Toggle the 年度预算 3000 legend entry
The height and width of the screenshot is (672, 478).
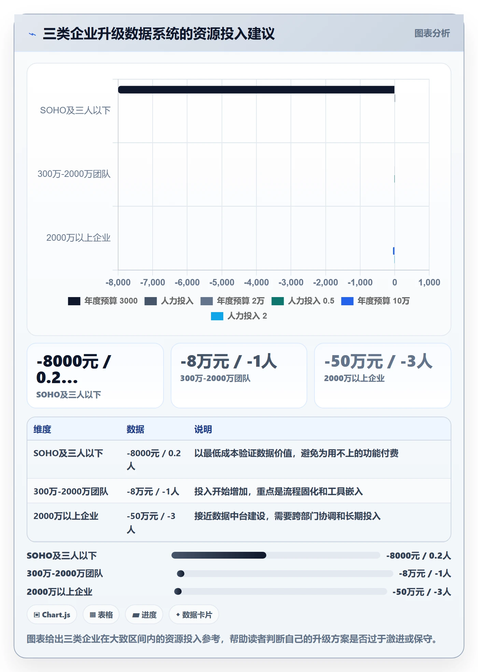(x=103, y=301)
